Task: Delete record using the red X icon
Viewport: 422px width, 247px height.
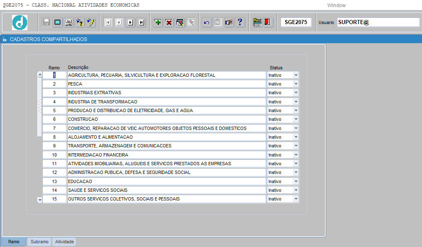Action: tap(169, 22)
